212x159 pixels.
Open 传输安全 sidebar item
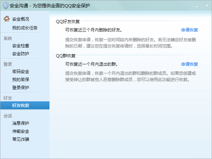coord(21,131)
